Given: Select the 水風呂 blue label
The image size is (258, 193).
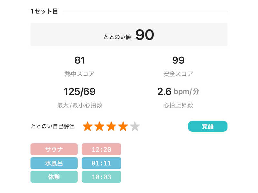Looking at the screenshot, I should 54,163.
